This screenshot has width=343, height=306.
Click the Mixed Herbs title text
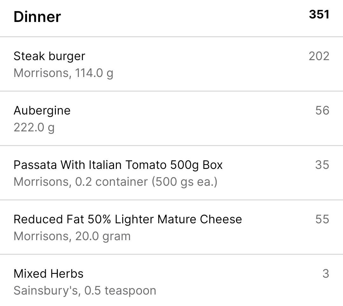click(x=48, y=274)
